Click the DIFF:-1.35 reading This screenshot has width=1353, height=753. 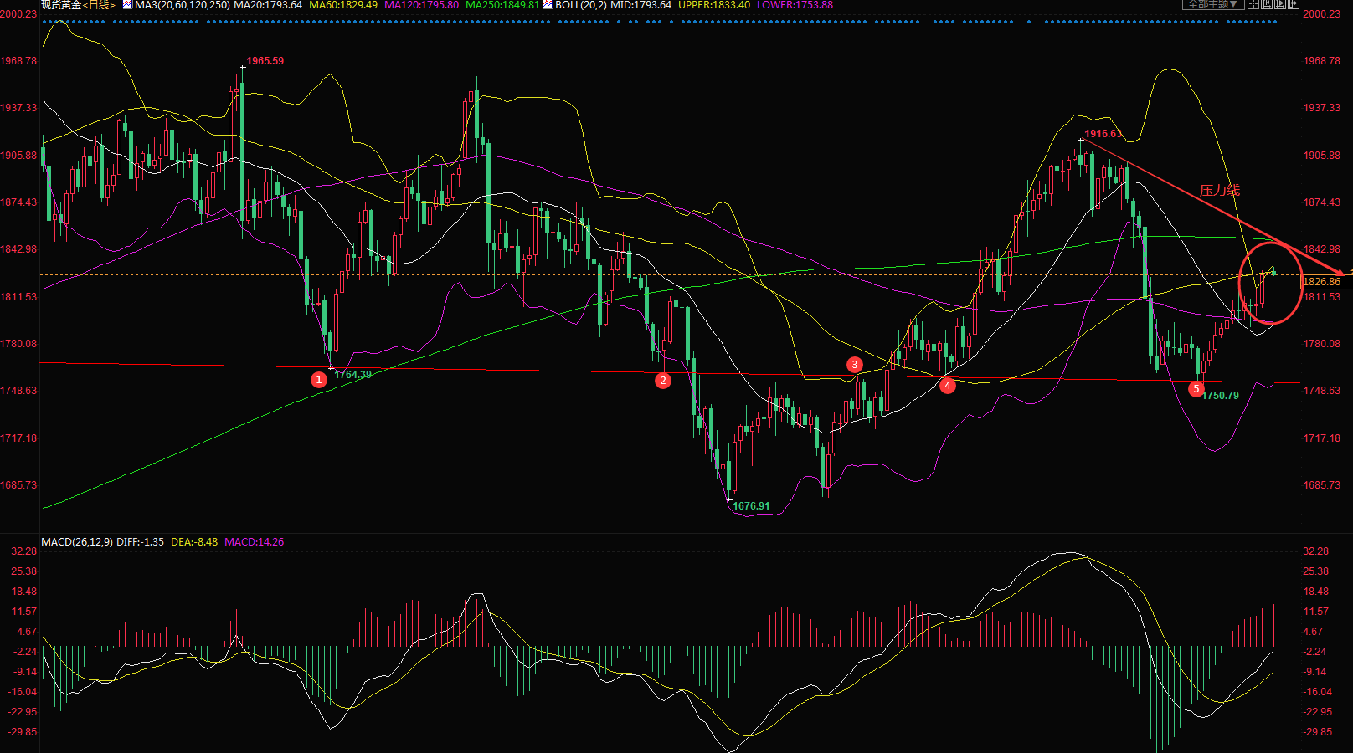click(140, 542)
